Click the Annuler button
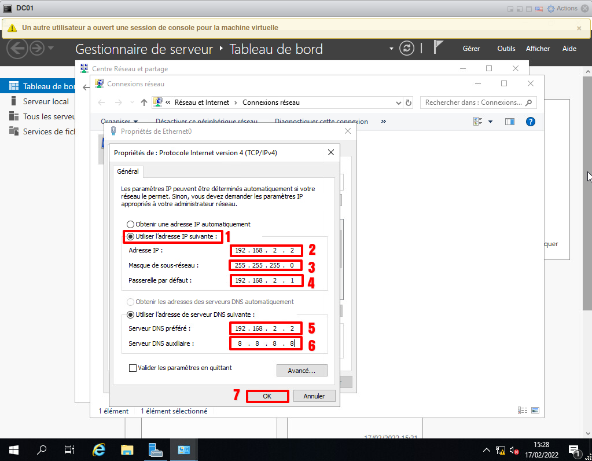Image resolution: width=592 pixels, height=461 pixels. click(314, 396)
